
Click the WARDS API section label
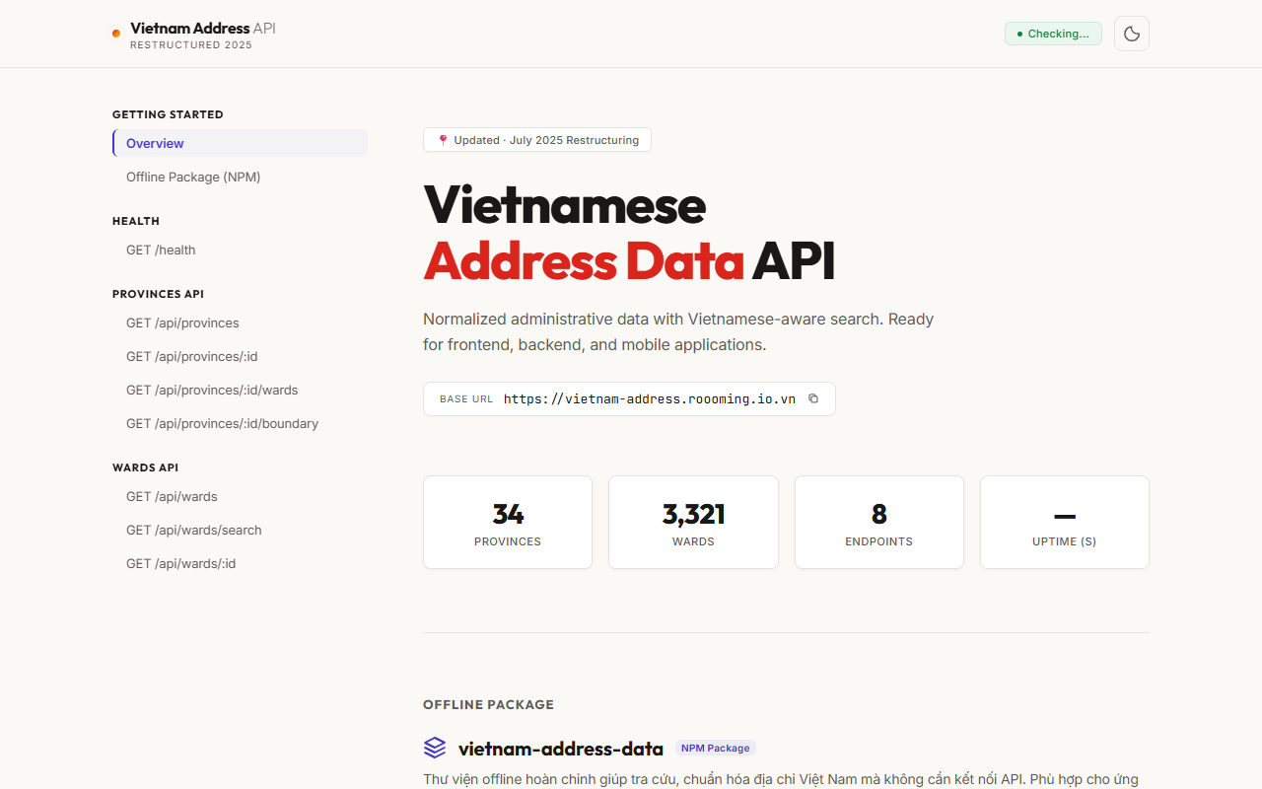(x=145, y=467)
